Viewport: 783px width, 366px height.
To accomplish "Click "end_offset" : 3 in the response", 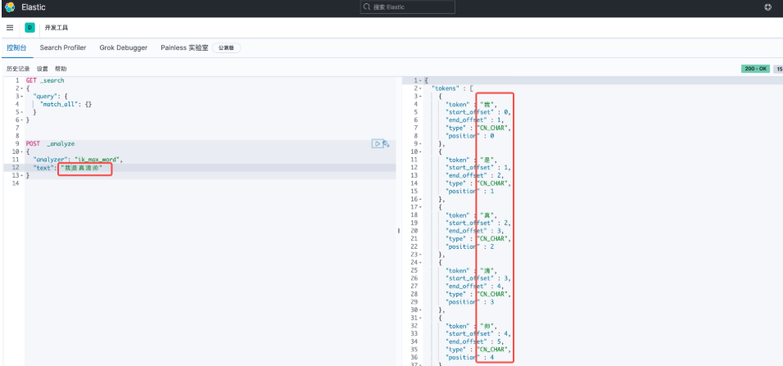I will 477,231.
